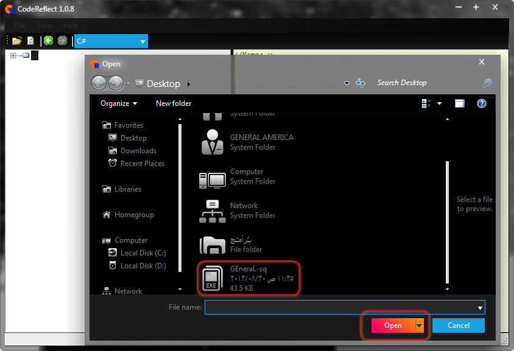Click the open file folder toolbar icon
The image size is (514, 351).
(17, 41)
